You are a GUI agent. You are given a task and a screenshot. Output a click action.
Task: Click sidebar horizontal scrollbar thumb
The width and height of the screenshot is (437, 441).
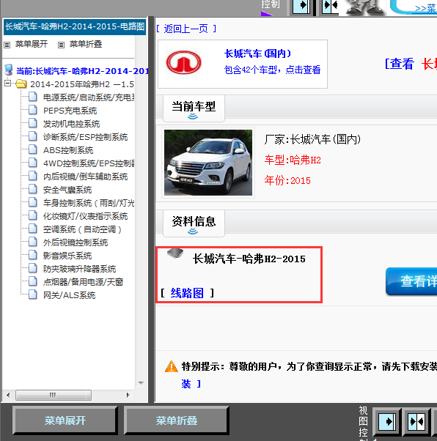coord(54,395)
